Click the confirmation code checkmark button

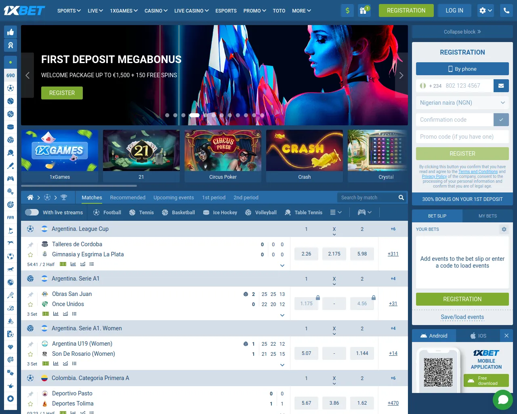(501, 120)
